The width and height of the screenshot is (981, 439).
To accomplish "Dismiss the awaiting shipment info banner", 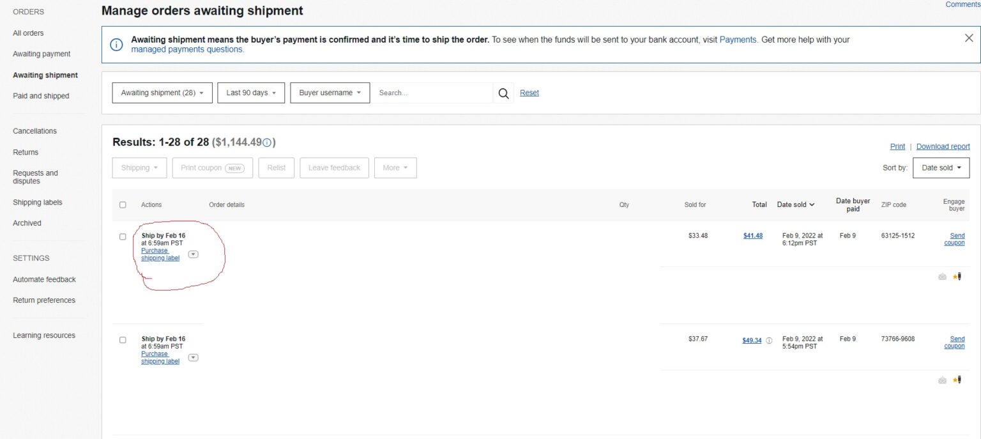I will point(968,38).
